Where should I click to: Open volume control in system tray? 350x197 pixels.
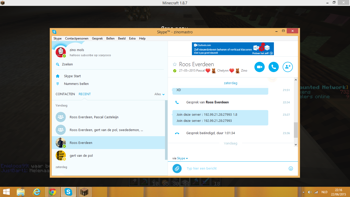coord(310,192)
